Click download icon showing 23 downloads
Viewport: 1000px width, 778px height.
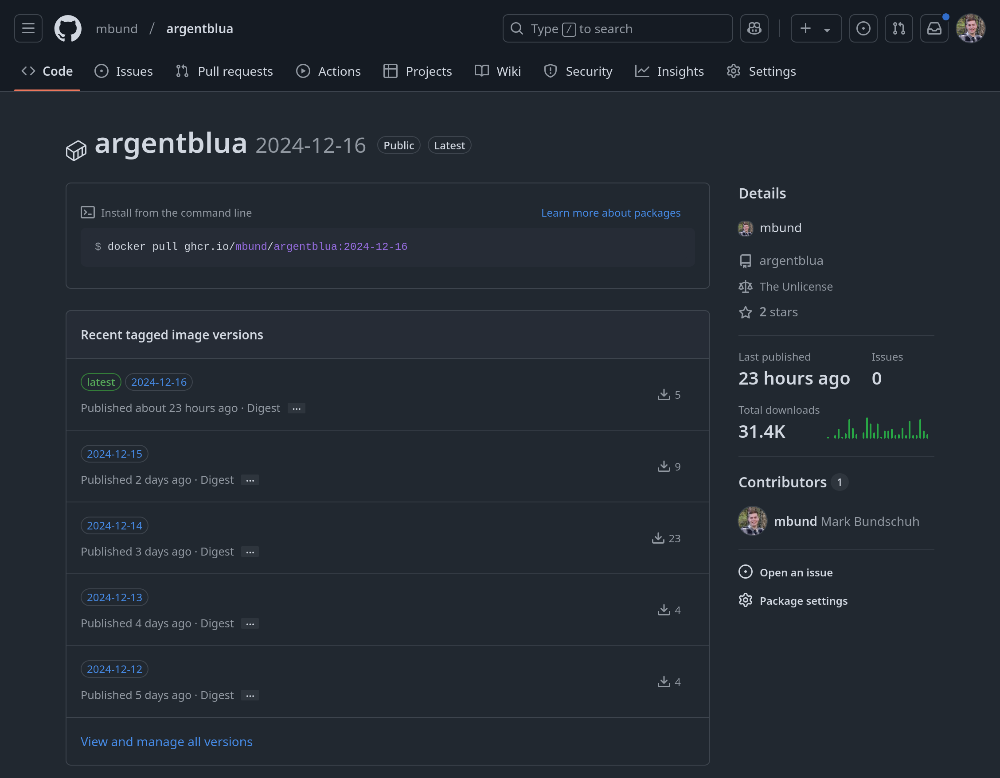(658, 538)
